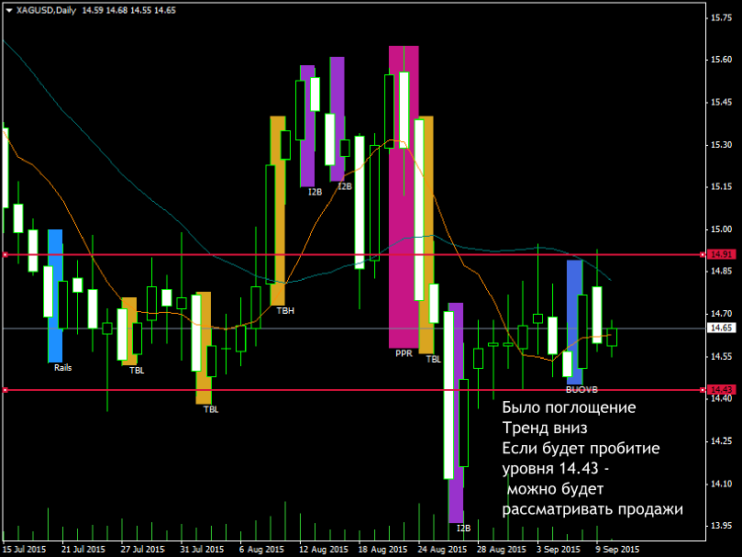742x557 pixels.
Task: Grab the right end handle of the 14.91 line
Action: [703, 255]
